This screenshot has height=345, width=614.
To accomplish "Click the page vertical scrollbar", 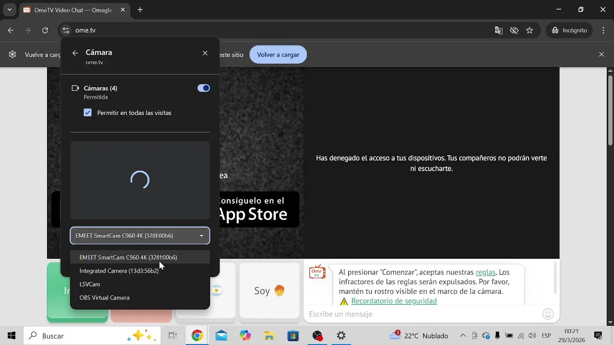I will [610, 110].
